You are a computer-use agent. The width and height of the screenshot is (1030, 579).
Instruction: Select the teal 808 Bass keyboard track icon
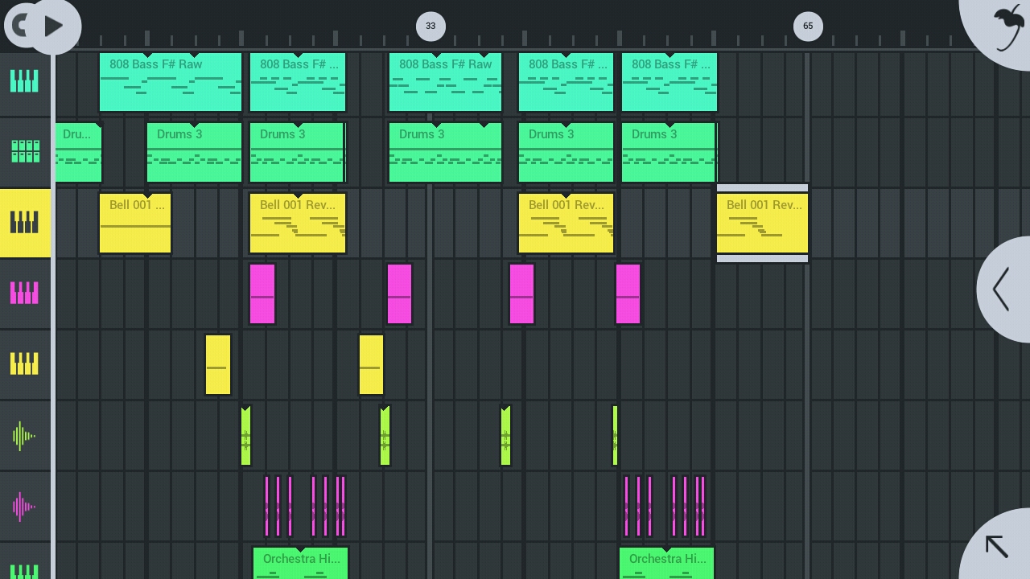tap(24, 81)
